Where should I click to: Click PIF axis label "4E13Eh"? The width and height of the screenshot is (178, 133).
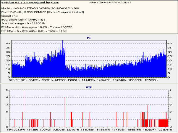pyautogui.click(x=32, y=130)
